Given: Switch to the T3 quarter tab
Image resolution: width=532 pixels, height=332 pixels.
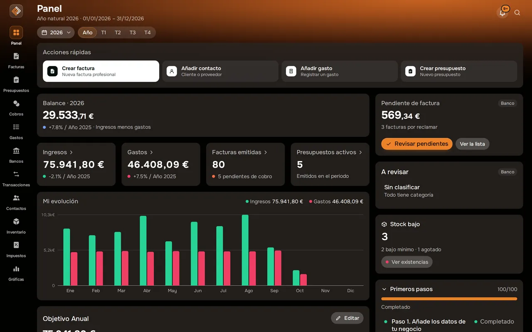Looking at the screenshot, I should click(133, 32).
